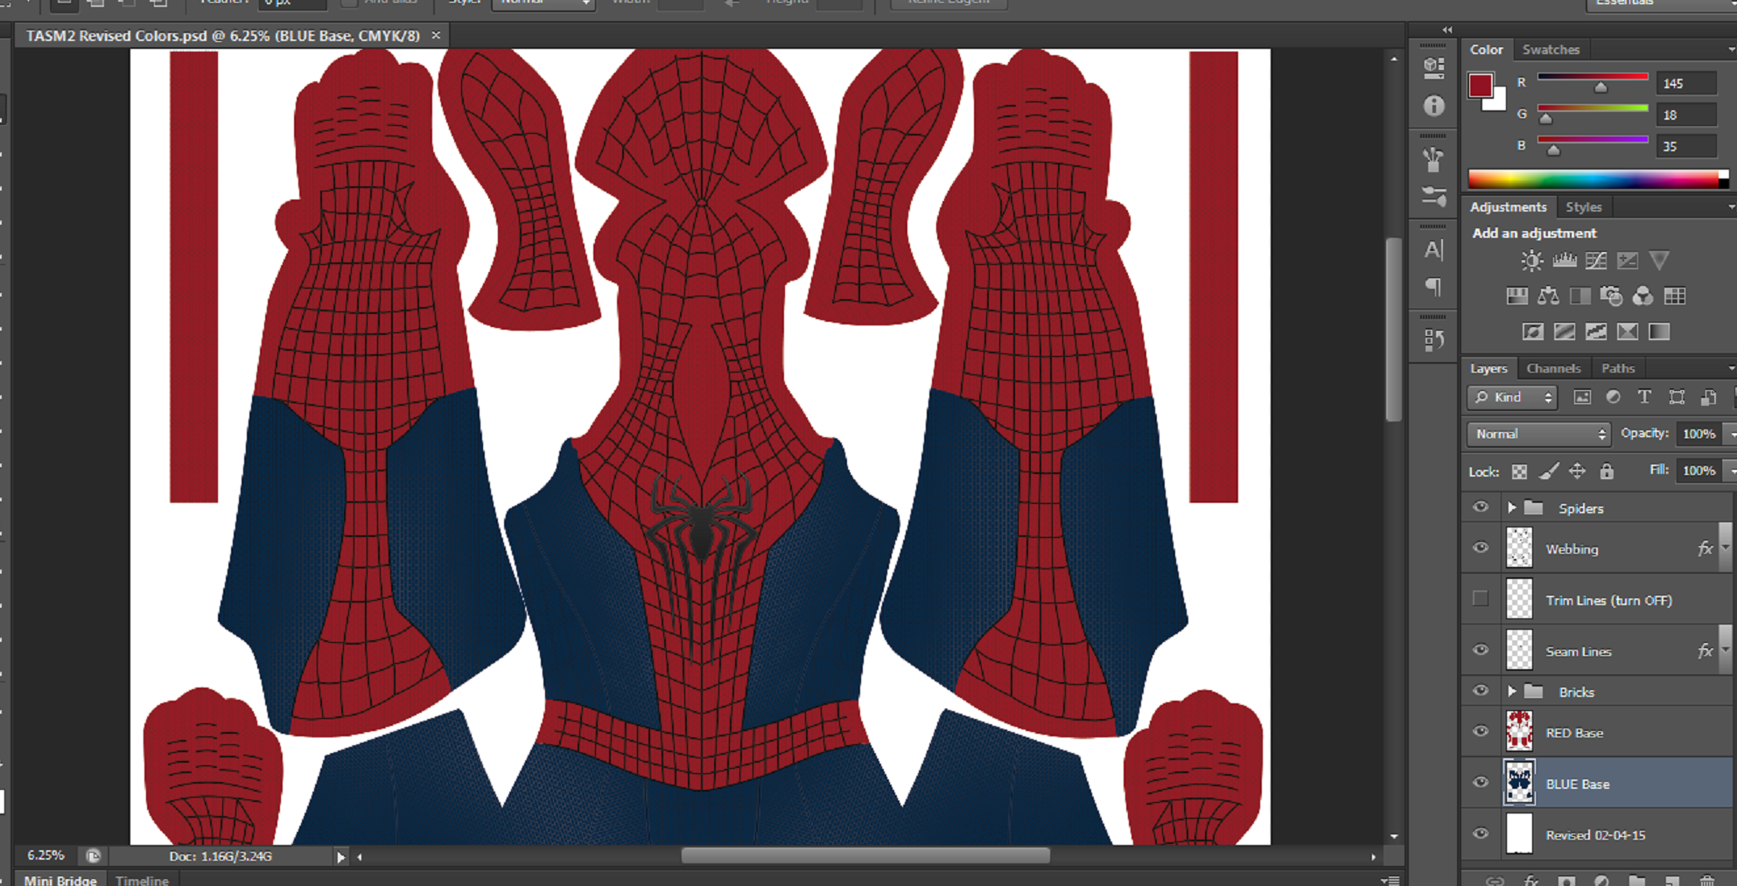Add a Photo Filter adjustment

click(1612, 296)
